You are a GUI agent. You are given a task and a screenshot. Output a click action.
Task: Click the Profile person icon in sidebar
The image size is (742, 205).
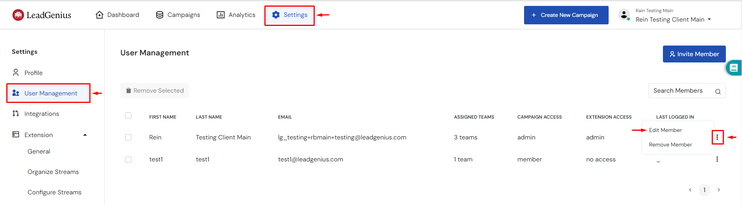tap(16, 73)
